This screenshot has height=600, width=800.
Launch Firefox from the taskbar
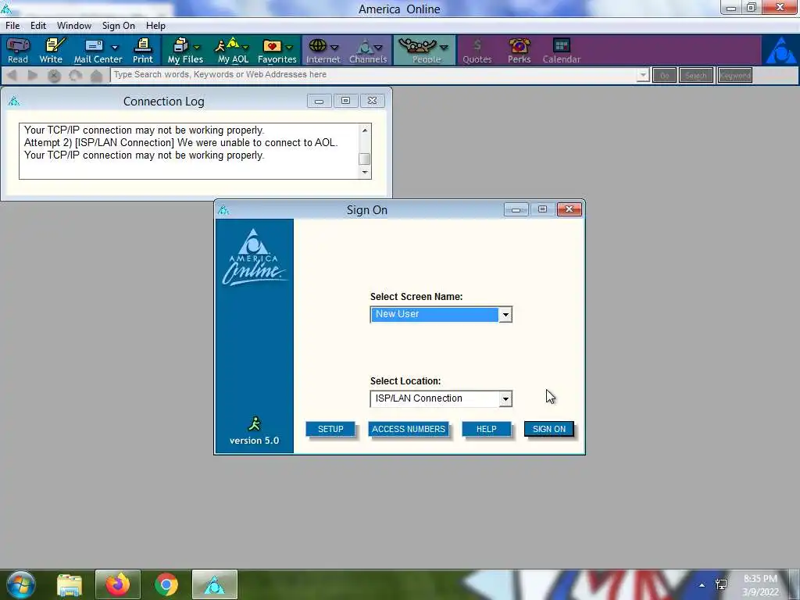coord(117,584)
